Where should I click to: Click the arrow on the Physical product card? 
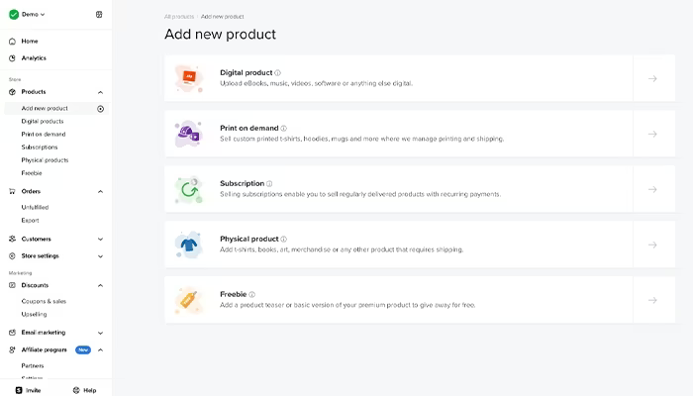(x=652, y=245)
